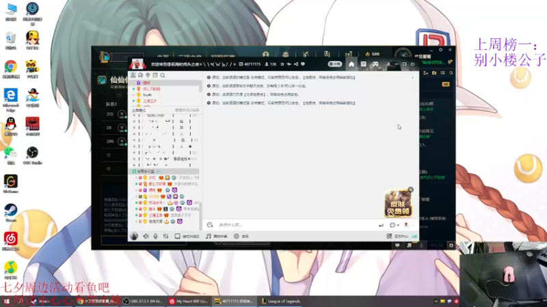Open the bookmark icon above channel tree
The height and width of the screenshot is (307, 547).
155,75
